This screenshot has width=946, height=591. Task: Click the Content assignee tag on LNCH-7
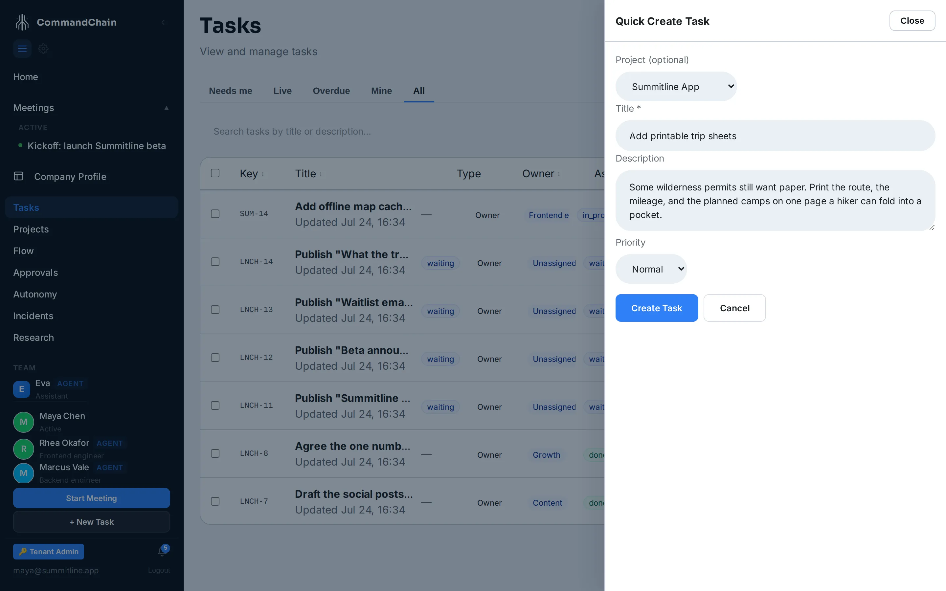point(547,503)
